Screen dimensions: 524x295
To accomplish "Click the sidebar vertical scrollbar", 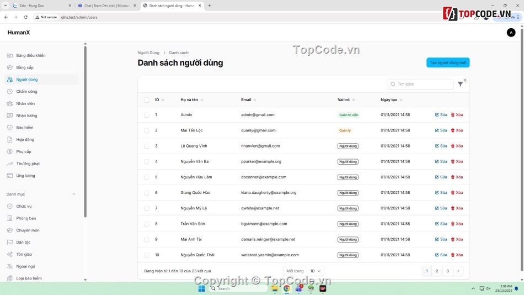I will pos(85,131).
